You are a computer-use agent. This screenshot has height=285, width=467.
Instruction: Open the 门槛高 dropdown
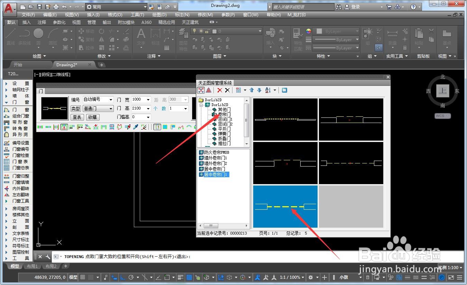pos(148,117)
